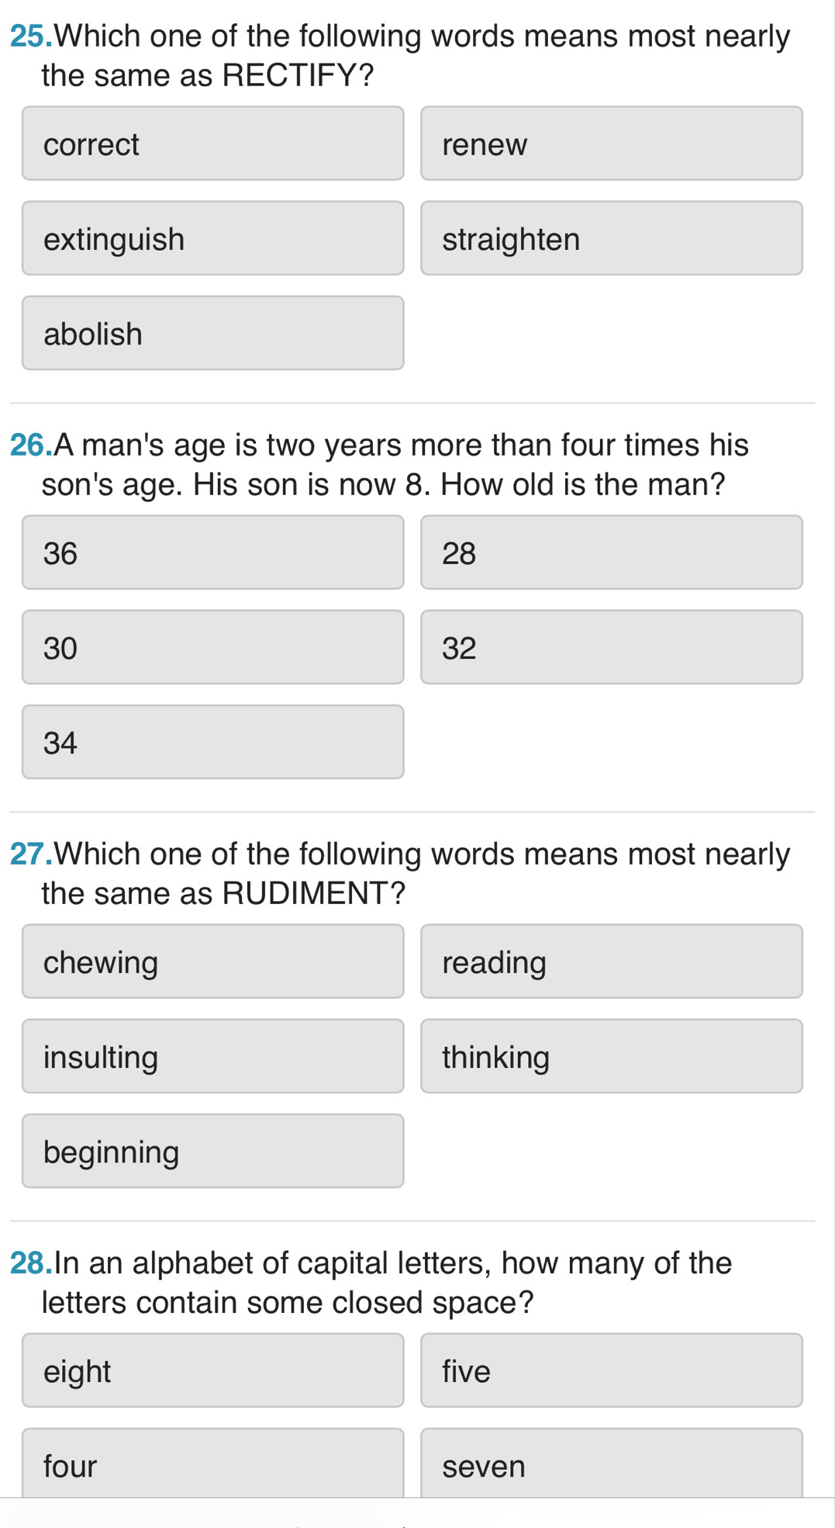Select "straighten" in question 25
The image size is (835, 1528).
click(611, 237)
